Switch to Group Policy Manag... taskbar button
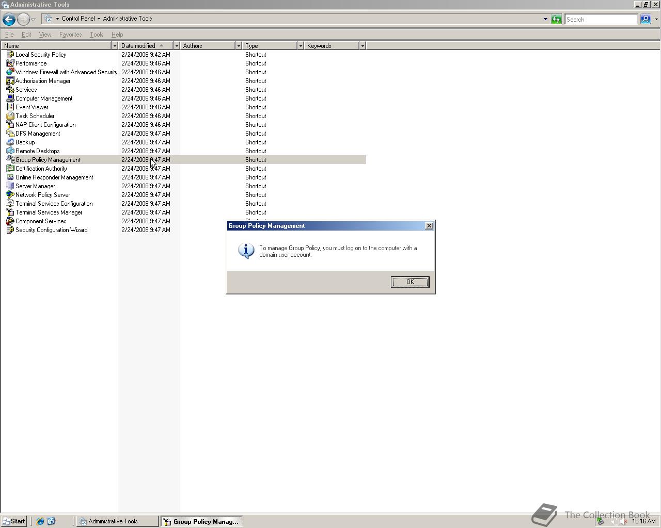 click(x=201, y=521)
